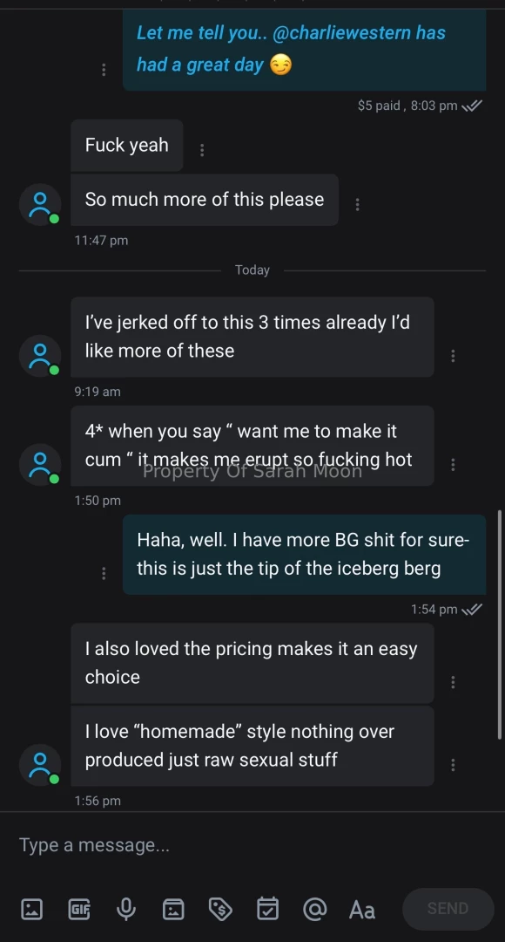
Task: Start a voice message with the microphone icon
Action: (126, 909)
